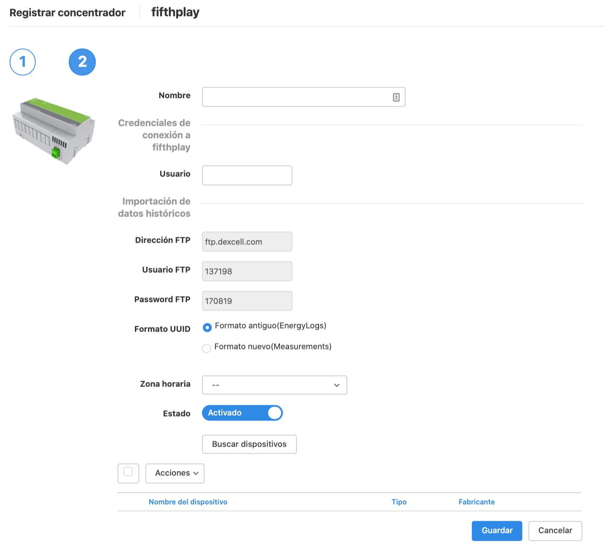Click the Guardar button

click(x=497, y=531)
